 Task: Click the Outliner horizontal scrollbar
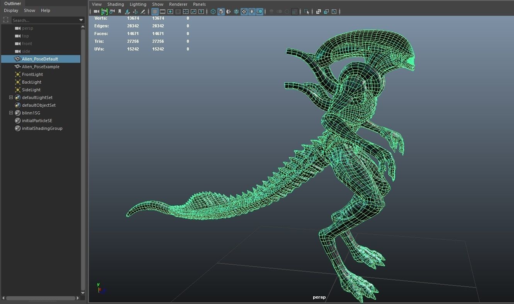point(41,298)
